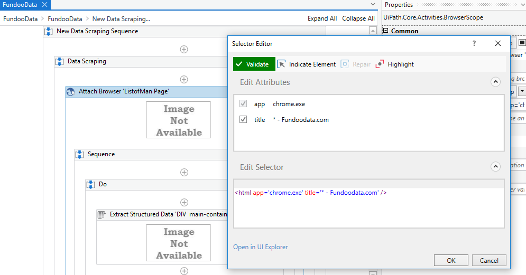Toggle the 'title' attribute checkbox

pos(243,119)
